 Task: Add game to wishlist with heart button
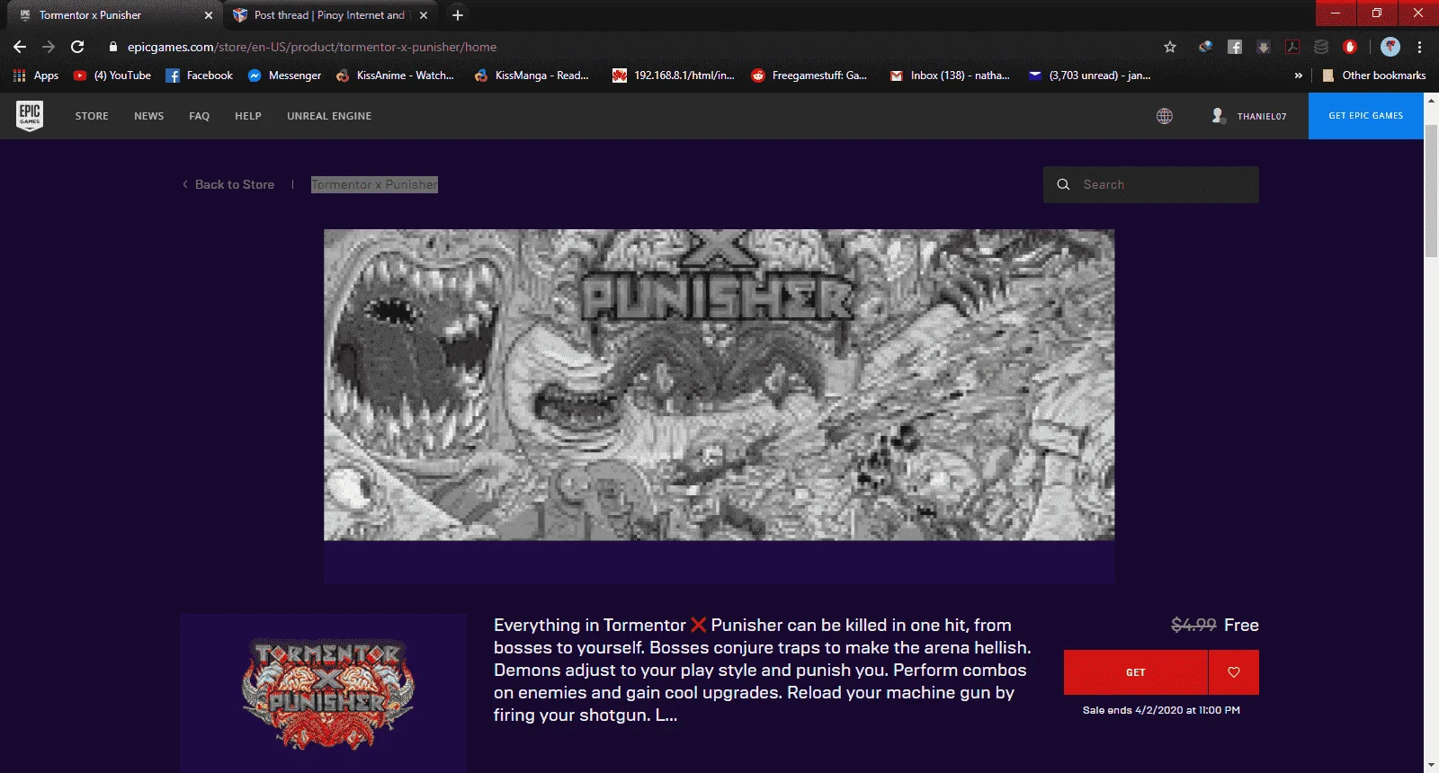pyautogui.click(x=1234, y=672)
